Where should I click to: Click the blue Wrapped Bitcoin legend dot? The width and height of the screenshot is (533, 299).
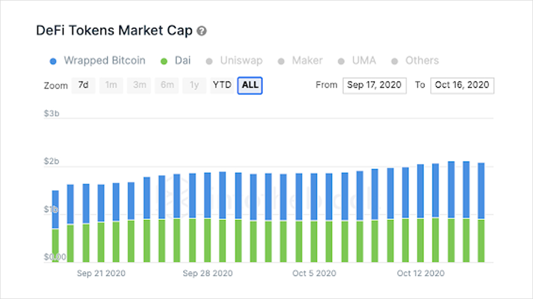click(x=54, y=61)
